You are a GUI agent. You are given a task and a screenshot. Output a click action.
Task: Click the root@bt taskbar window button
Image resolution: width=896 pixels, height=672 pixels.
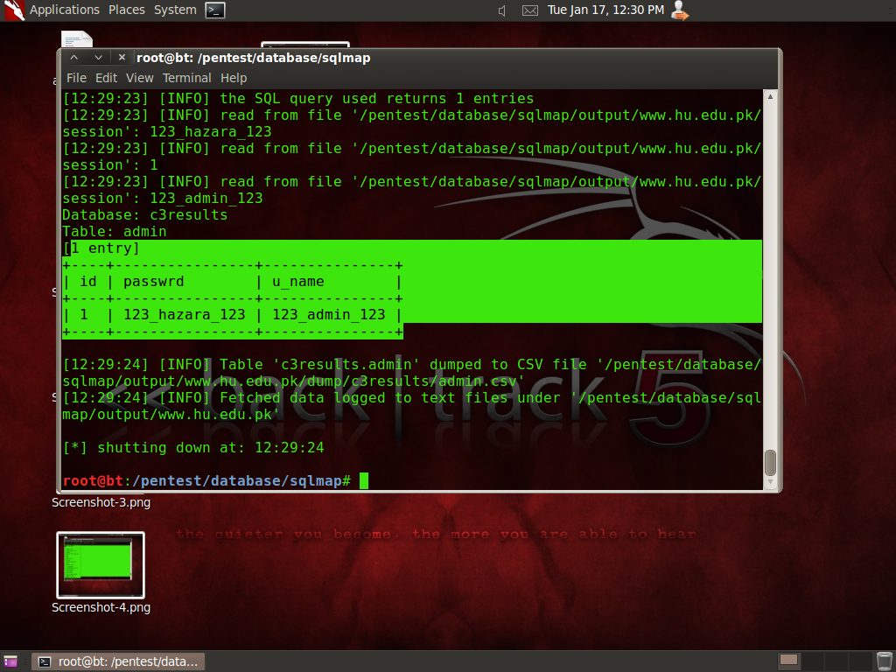click(x=118, y=661)
